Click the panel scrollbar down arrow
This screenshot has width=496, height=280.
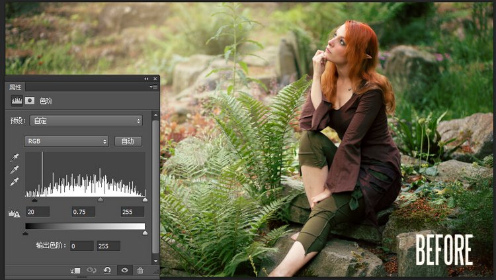pyautogui.click(x=155, y=261)
